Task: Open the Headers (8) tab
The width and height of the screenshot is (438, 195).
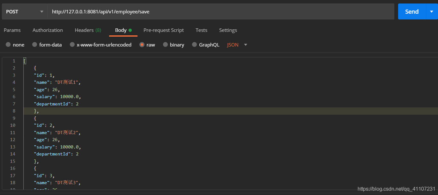Action: pos(88,30)
